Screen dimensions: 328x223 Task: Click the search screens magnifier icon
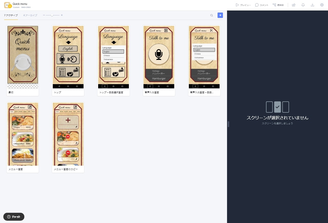pos(212,15)
